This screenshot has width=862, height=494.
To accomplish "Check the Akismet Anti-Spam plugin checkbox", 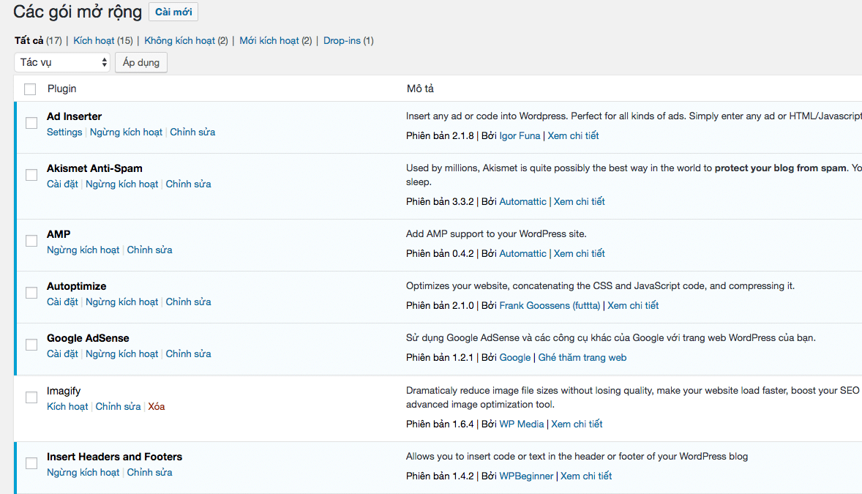I will point(31,175).
